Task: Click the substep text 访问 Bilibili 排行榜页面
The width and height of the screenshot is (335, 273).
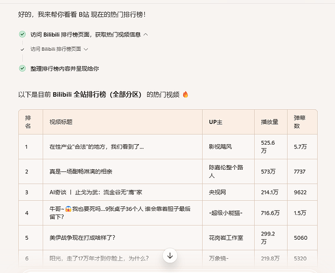Action: (56, 49)
